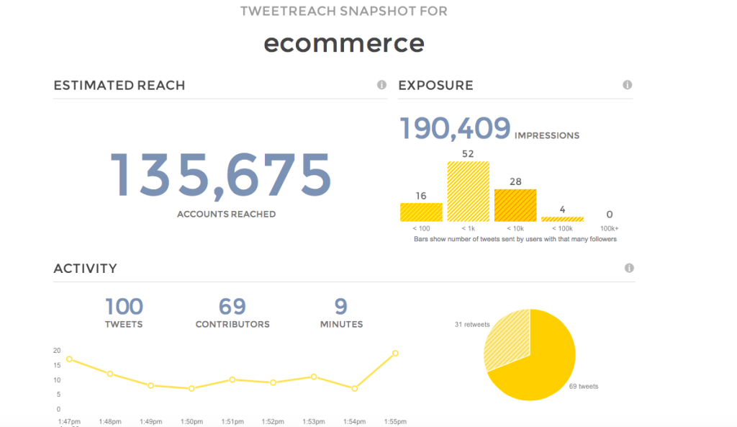Click the 'ecommerce' title text
The image size is (737, 427).
tap(344, 43)
